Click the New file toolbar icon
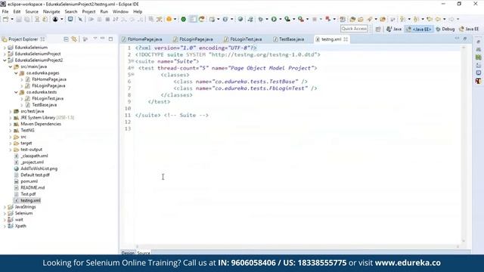The image size is (484, 272). pos(5,19)
